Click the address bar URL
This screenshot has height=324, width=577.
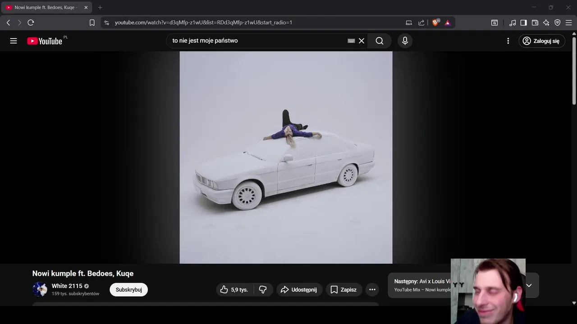[x=203, y=22]
